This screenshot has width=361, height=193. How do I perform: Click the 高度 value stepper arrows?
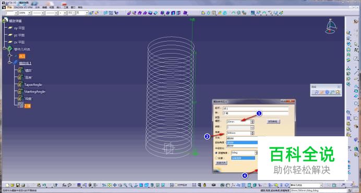[x=252, y=133]
